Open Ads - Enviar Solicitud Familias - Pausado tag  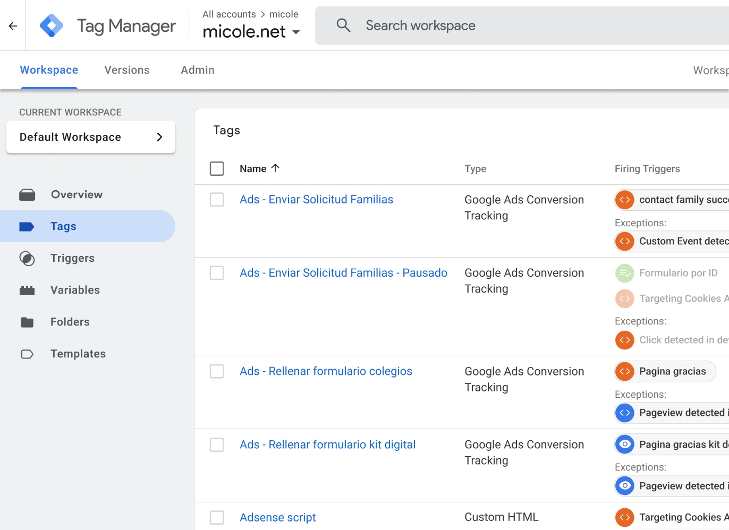(344, 273)
